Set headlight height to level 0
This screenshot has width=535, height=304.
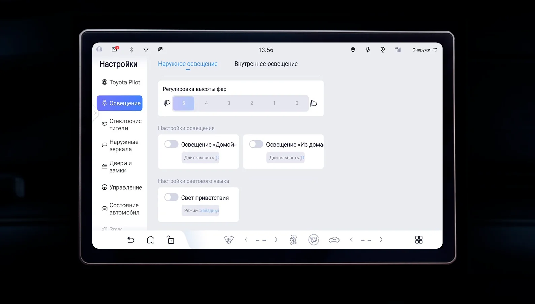(297, 103)
